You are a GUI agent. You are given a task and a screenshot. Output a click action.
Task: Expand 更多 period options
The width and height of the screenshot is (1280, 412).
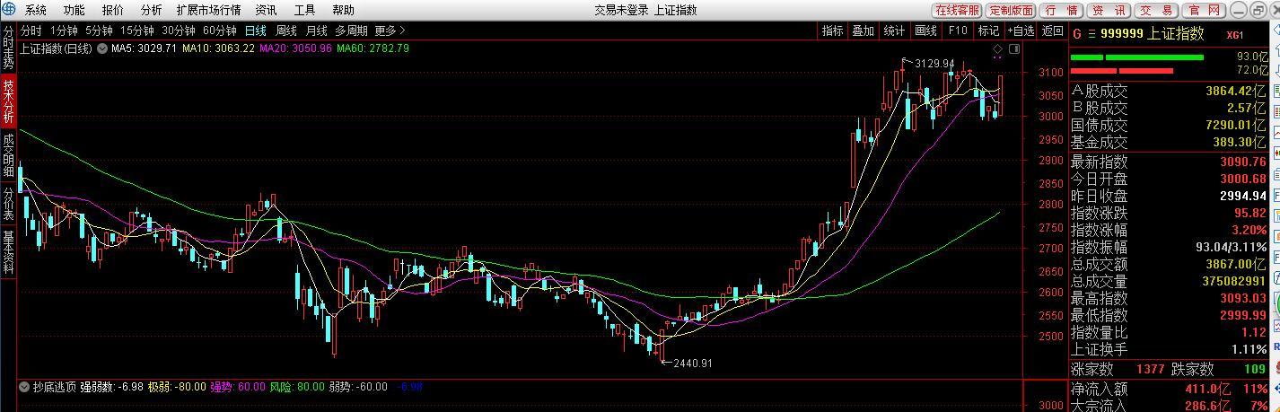pos(390,31)
